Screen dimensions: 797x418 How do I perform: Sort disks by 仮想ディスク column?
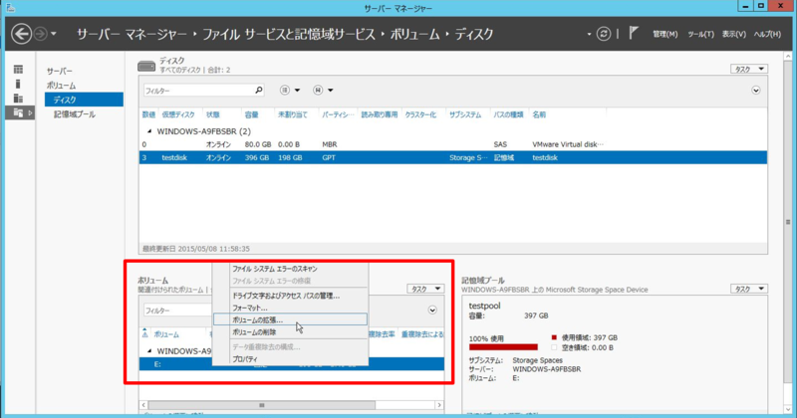(178, 114)
